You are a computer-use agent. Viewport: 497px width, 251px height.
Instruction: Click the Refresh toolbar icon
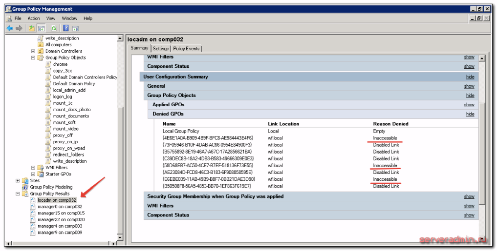coord(54,28)
